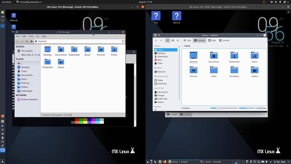Click the Find button in Dolphin toolbar
The image size is (291, 164).
tap(187, 41)
